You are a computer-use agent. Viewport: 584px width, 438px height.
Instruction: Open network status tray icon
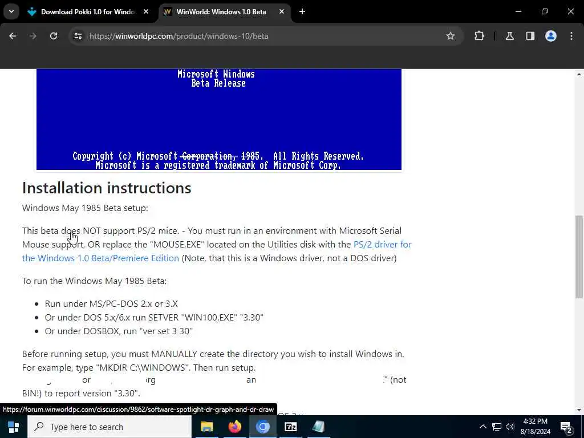(497, 427)
